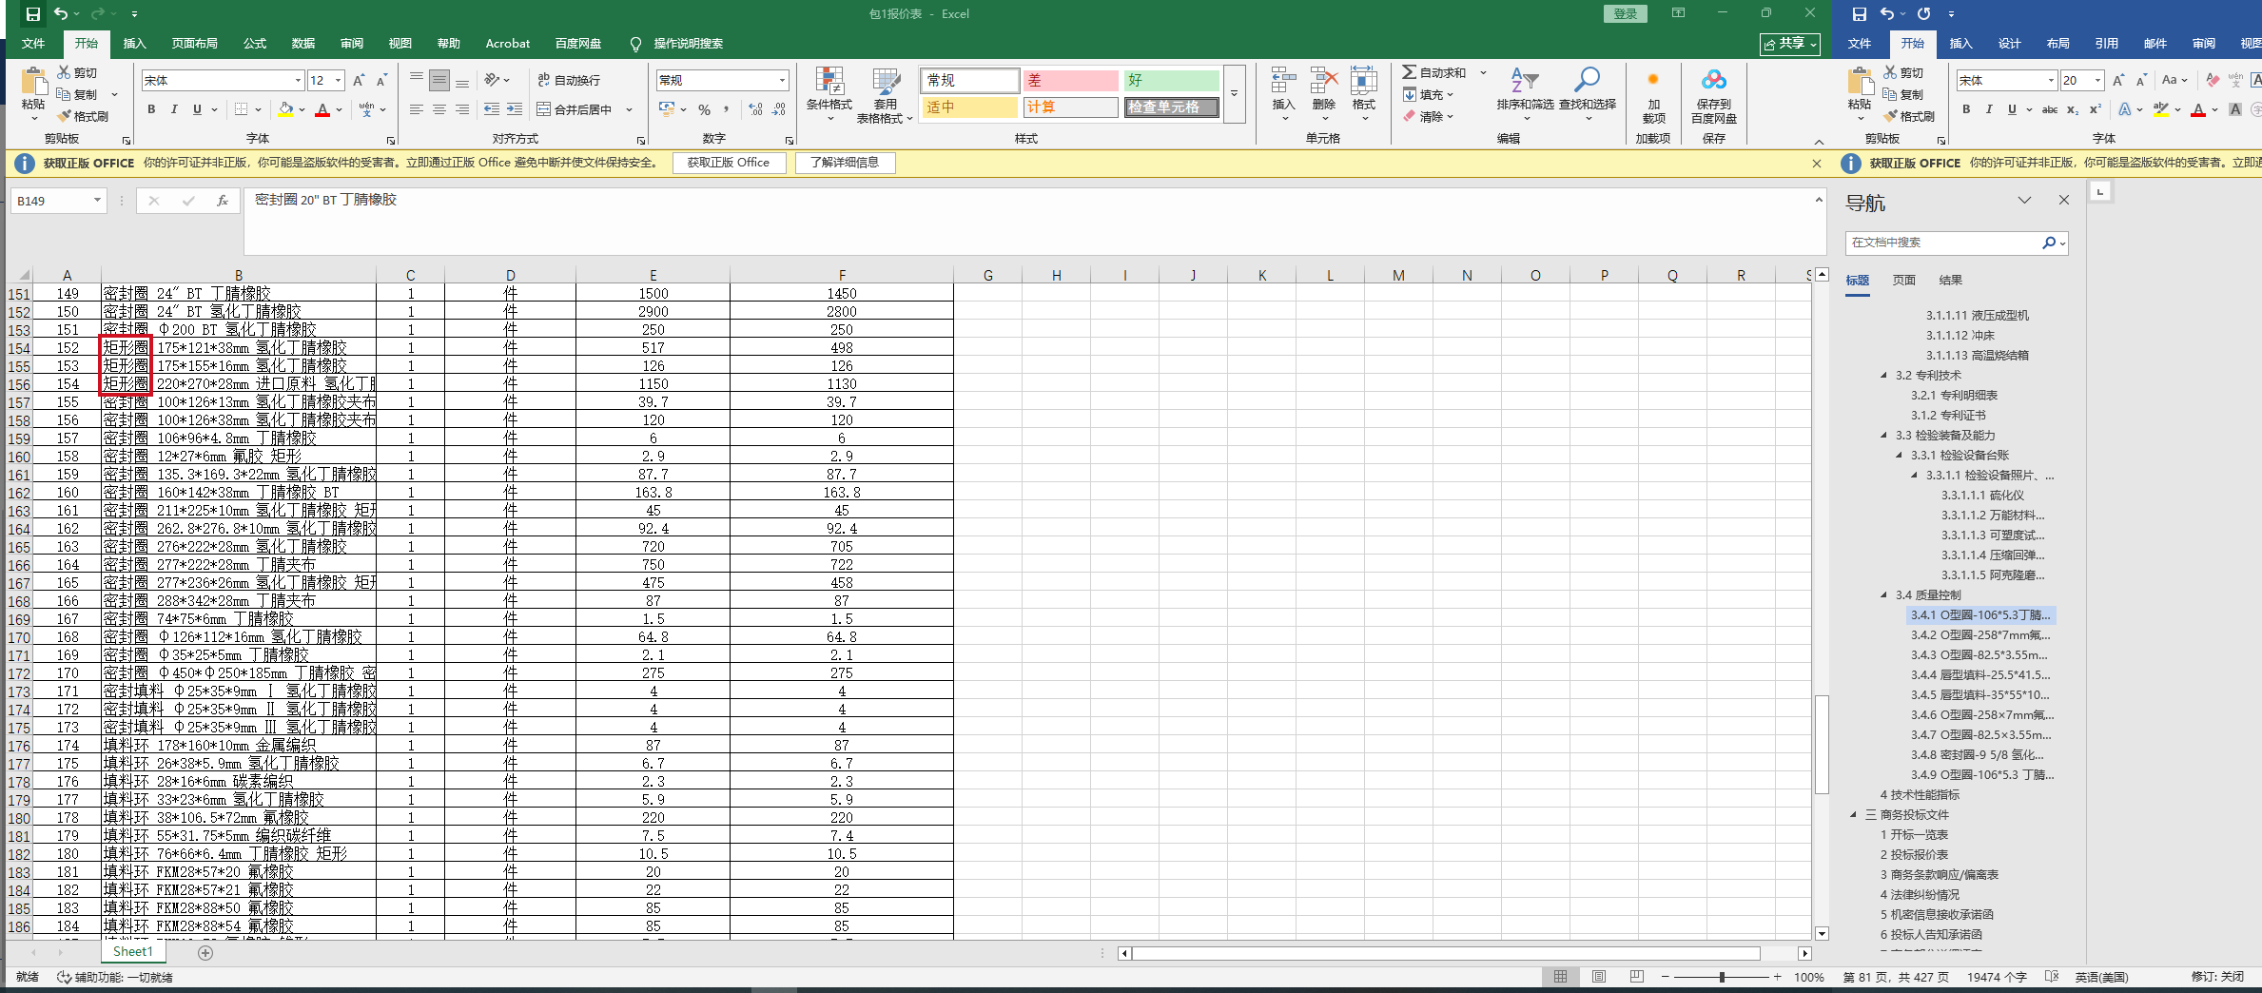
Task: Apply percent style to the cell
Action: coord(704,109)
